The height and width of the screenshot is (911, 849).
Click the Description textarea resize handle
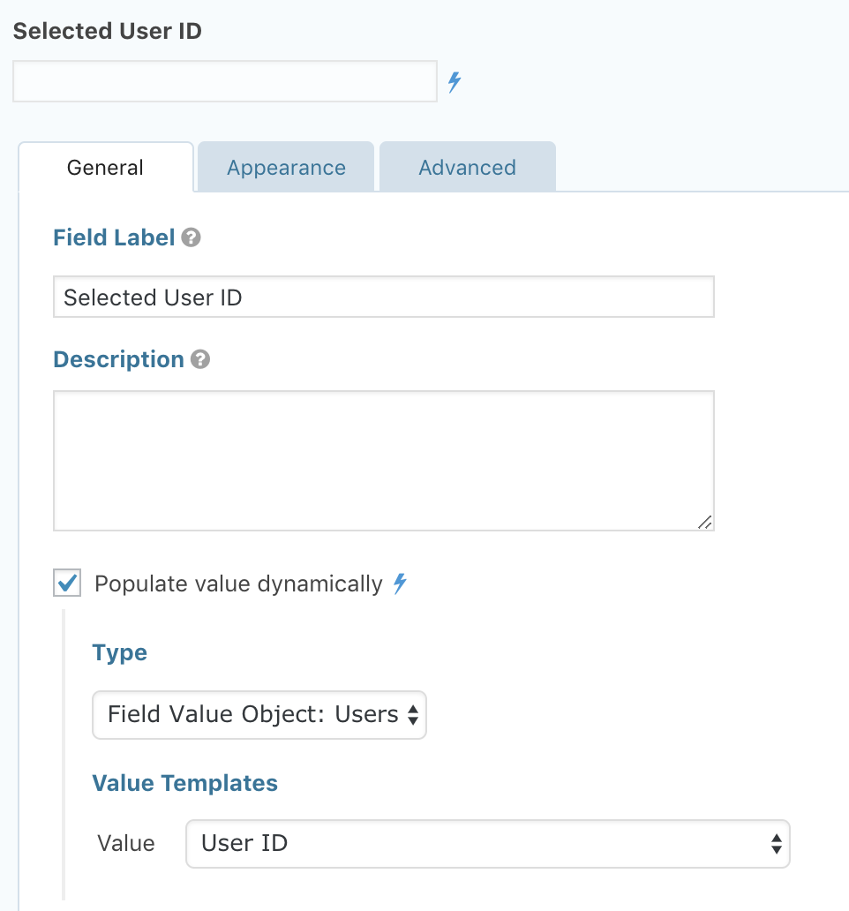(704, 522)
